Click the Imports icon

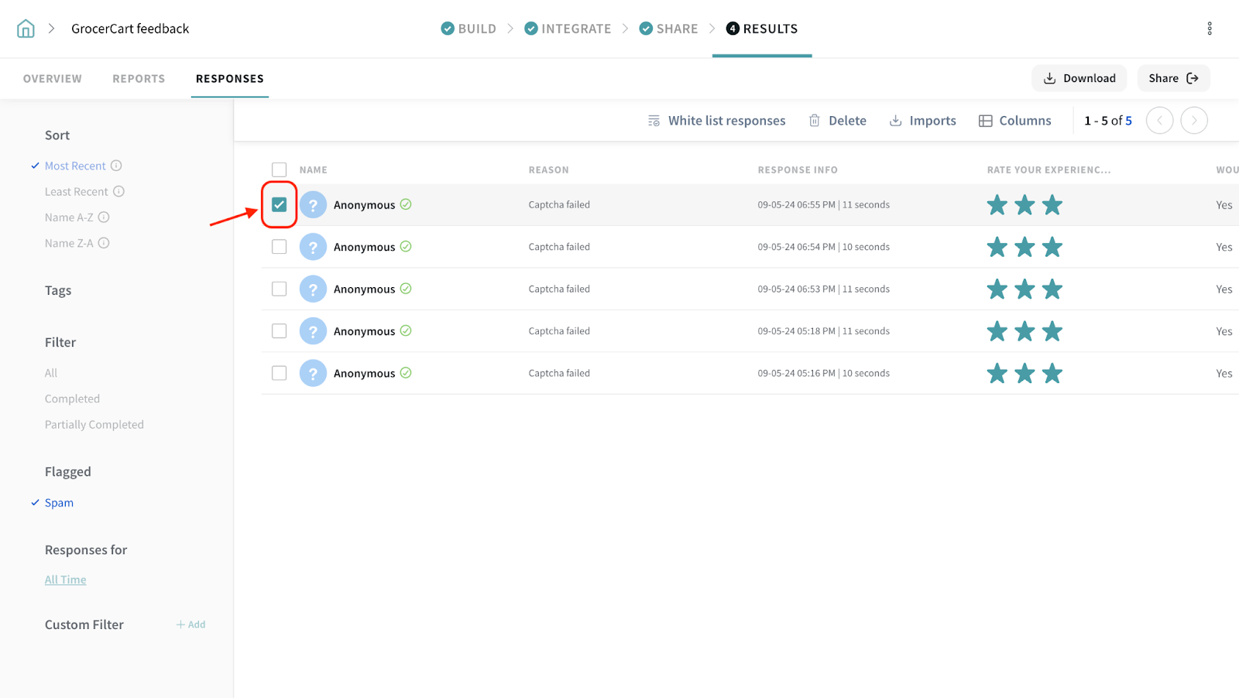[x=895, y=121]
